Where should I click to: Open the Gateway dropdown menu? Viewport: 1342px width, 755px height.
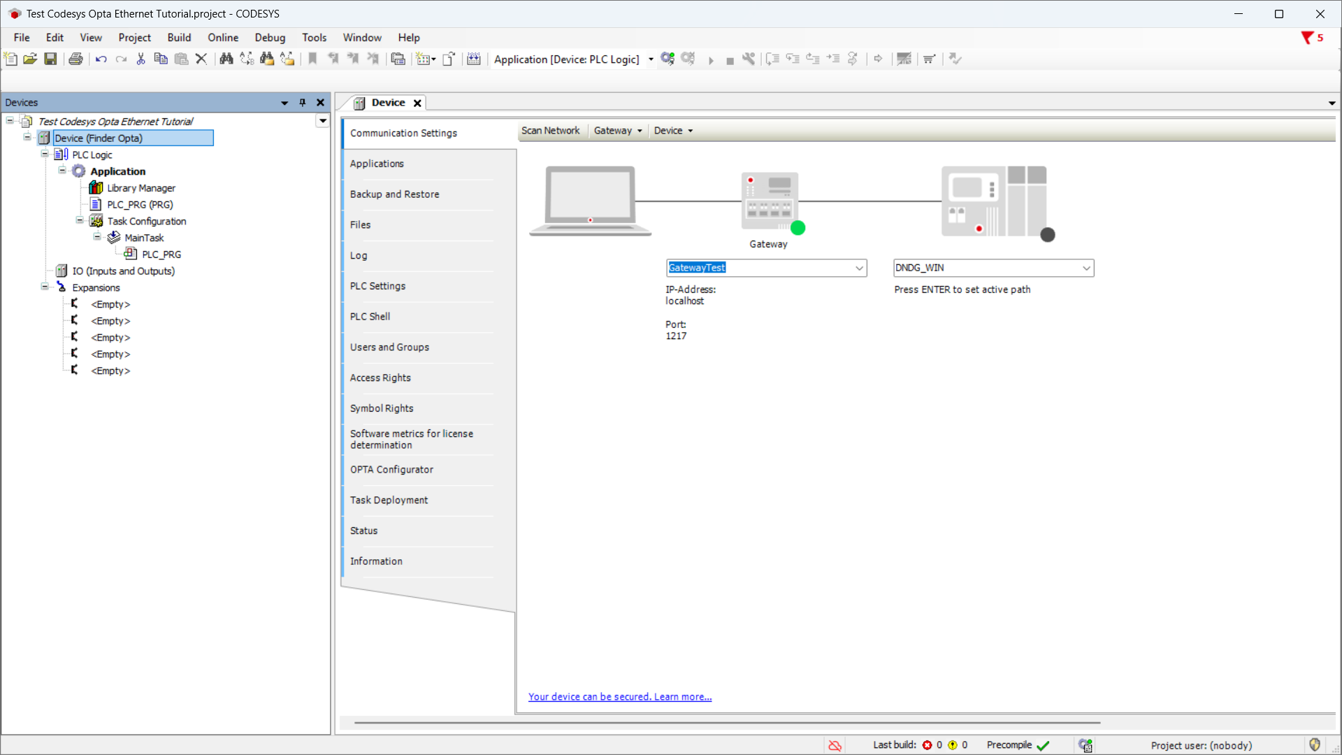pos(617,131)
